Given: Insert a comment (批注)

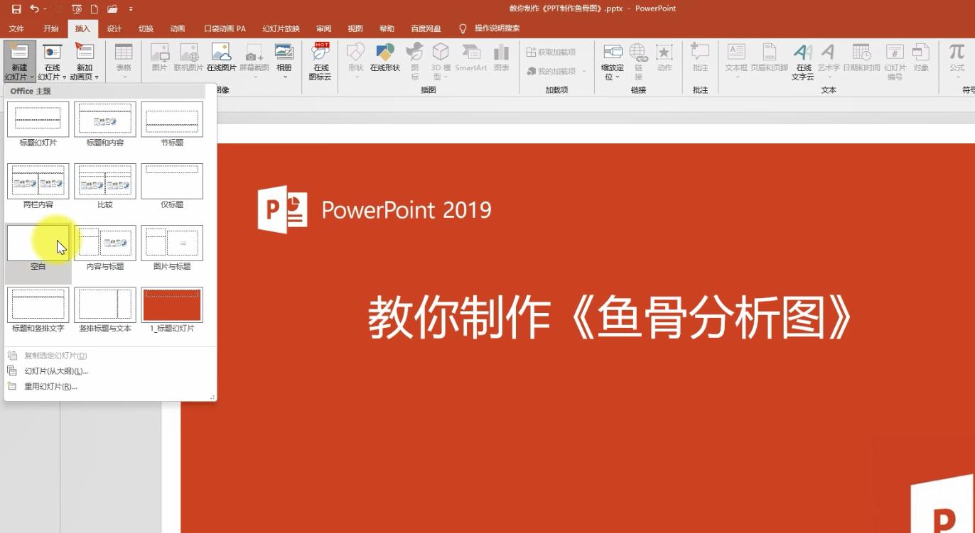Looking at the screenshot, I should [x=700, y=60].
